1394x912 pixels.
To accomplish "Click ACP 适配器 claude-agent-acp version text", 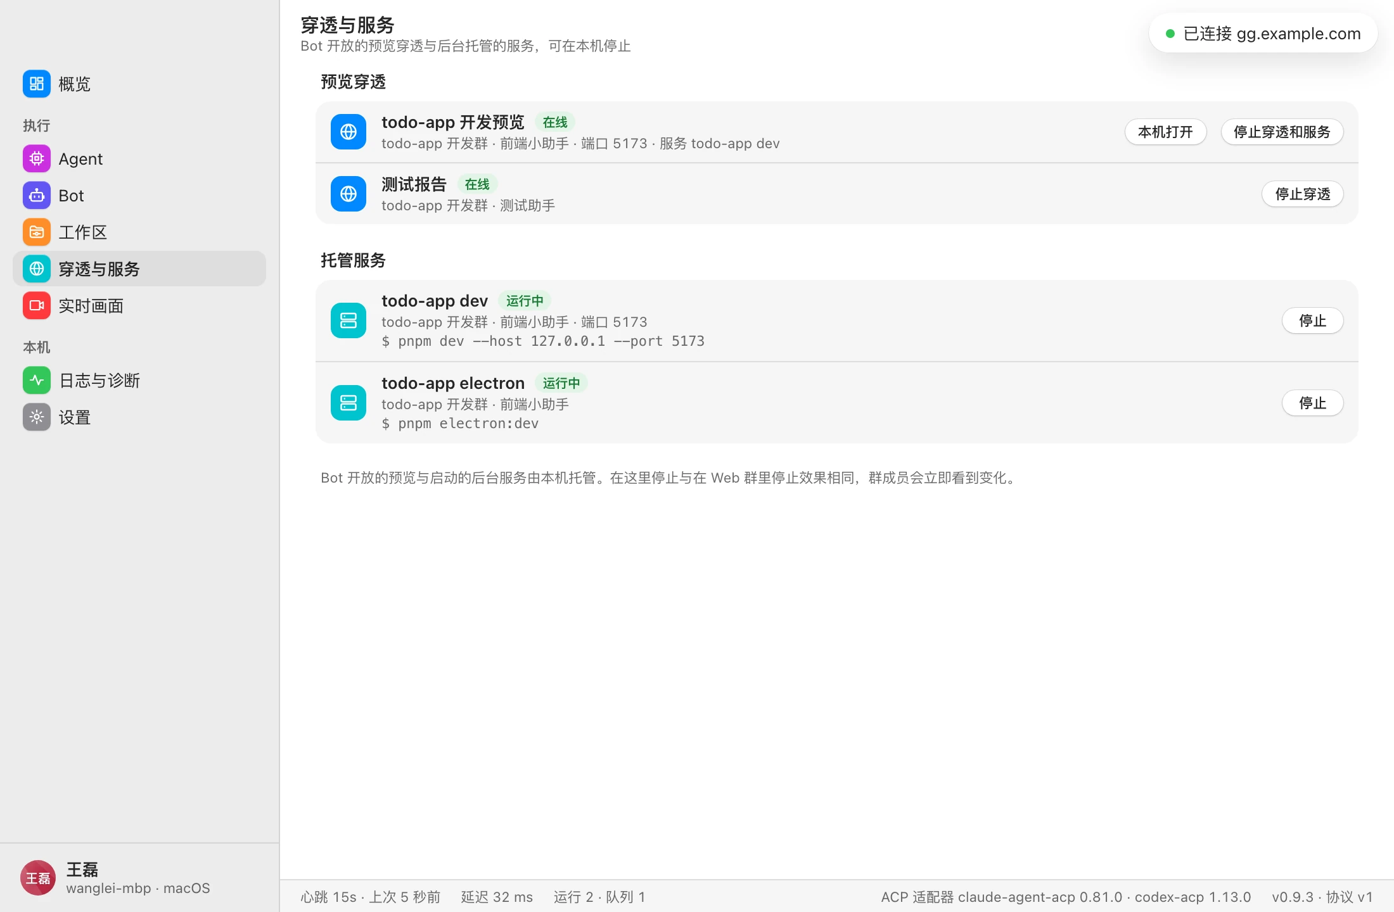I will (1066, 897).
